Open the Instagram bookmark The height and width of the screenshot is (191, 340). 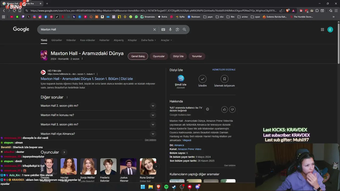pyautogui.click(x=40, y=17)
